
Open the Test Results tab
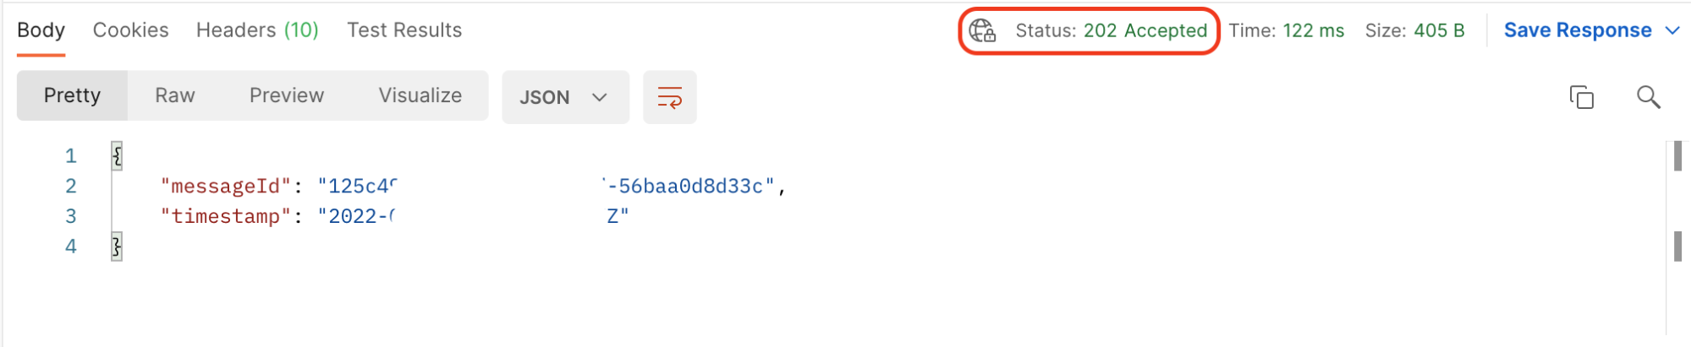coord(404,30)
